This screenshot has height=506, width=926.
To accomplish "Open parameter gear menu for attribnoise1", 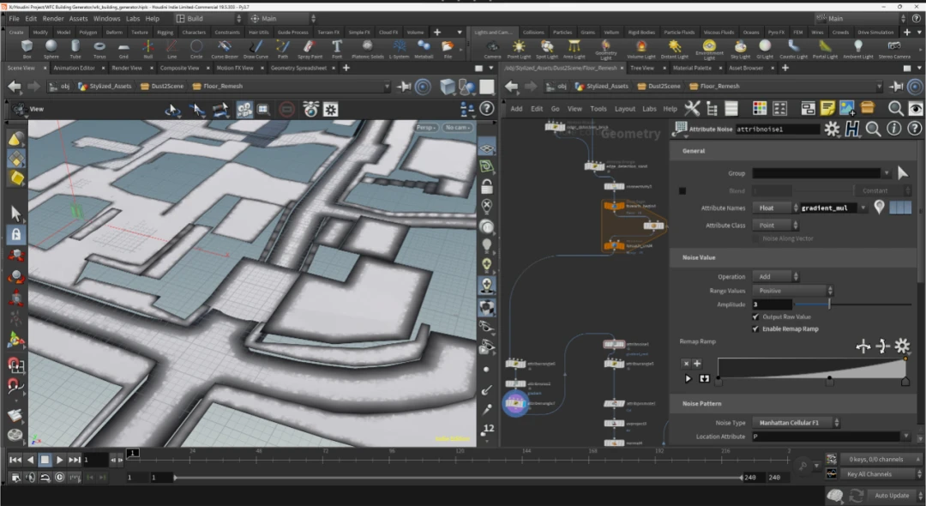I will coord(832,129).
